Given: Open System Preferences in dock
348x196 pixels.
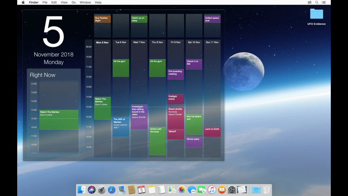Looking at the screenshot, I should pyautogui.click(x=232, y=190).
